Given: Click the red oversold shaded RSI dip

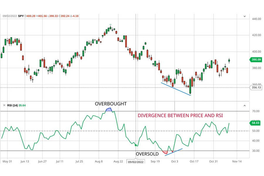Looking at the screenshot, I should point(165,153).
